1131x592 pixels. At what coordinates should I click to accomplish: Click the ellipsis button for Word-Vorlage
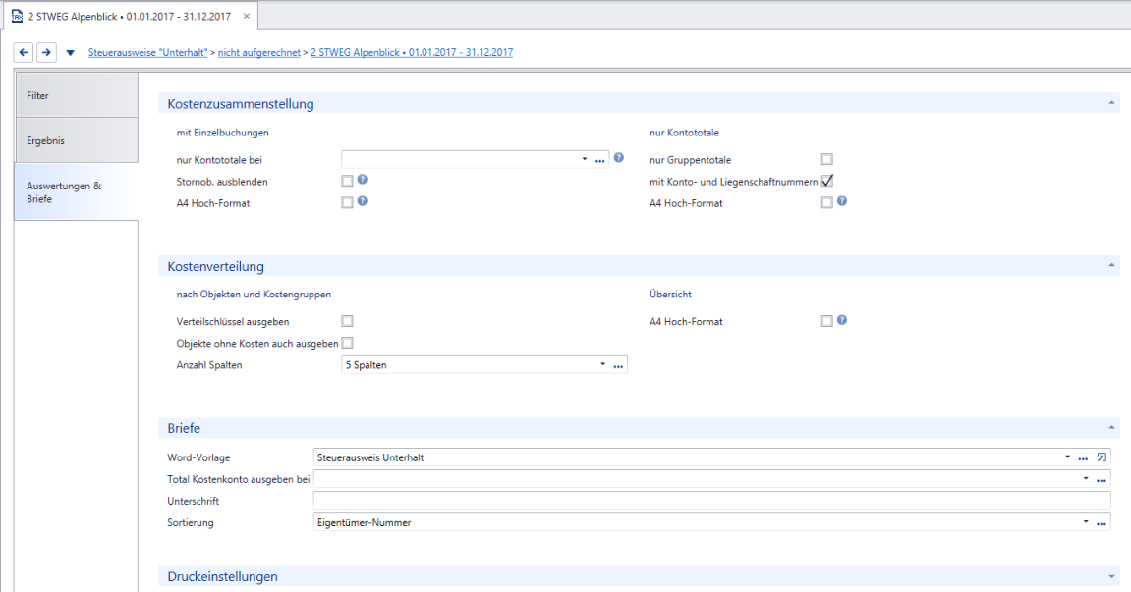coord(1083,457)
